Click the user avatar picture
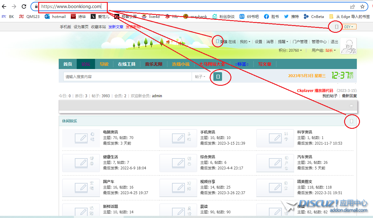 tap(348, 46)
